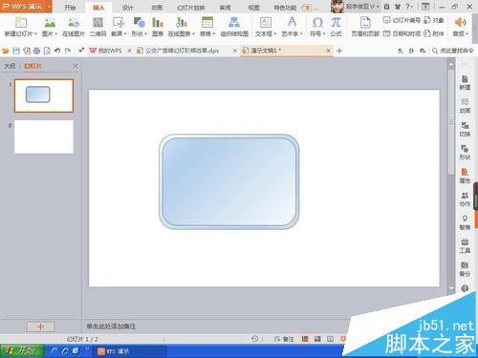Expand the WordArt dropdown arrow
The height and width of the screenshot is (358, 478).
pos(301,33)
